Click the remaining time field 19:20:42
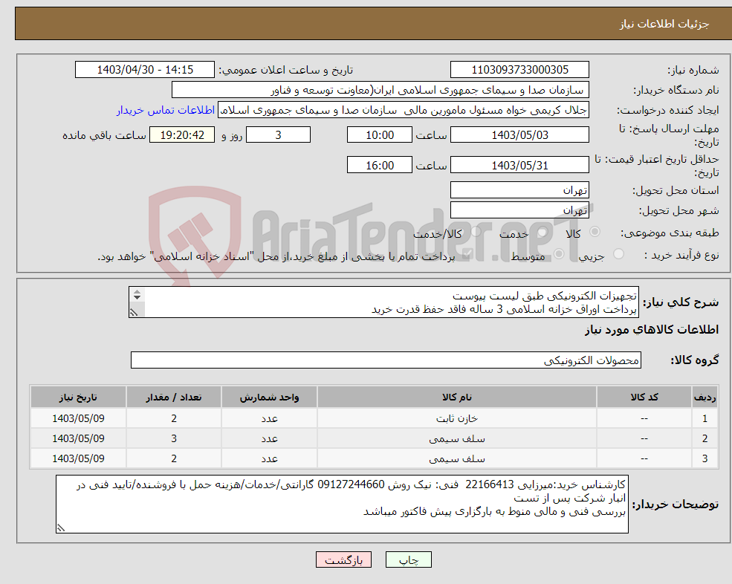 [182, 135]
